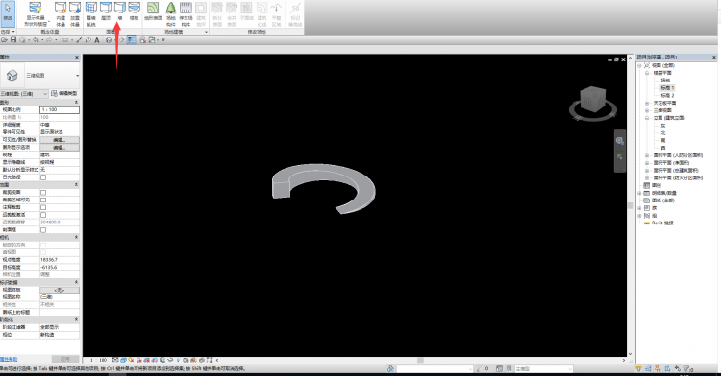Click the Undo arrow in quick access toolbar

pos(36,40)
